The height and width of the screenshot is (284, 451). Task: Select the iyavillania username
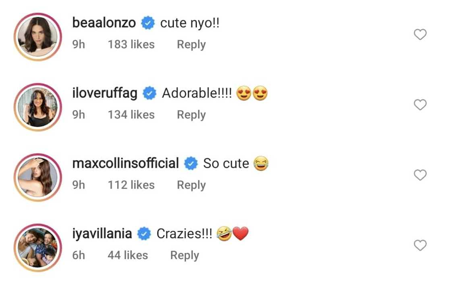point(102,234)
